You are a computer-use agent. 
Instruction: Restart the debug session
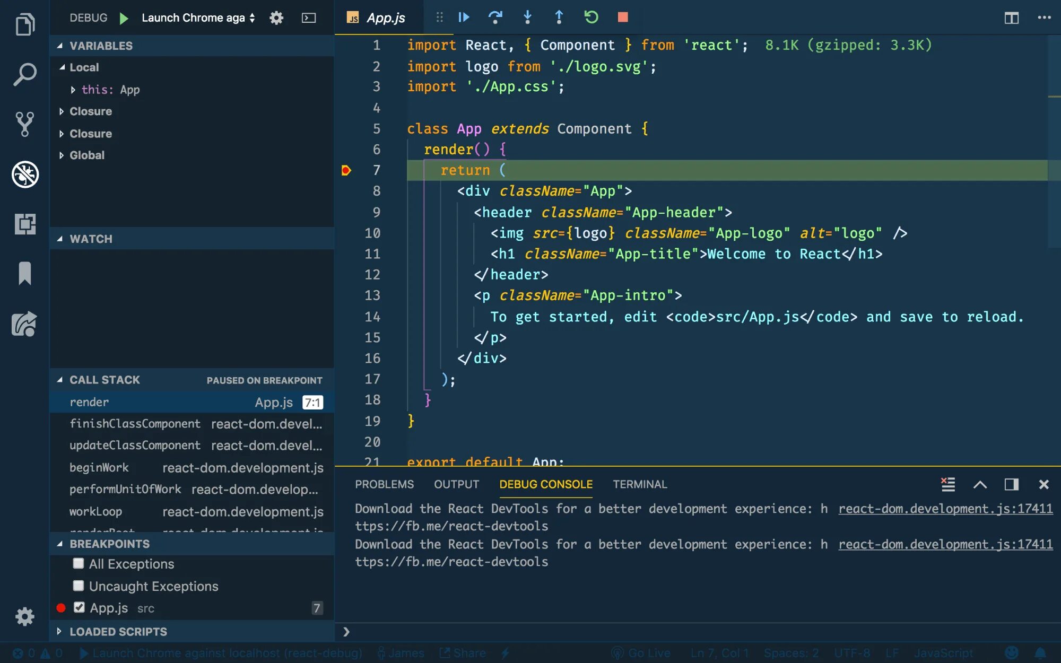(591, 18)
